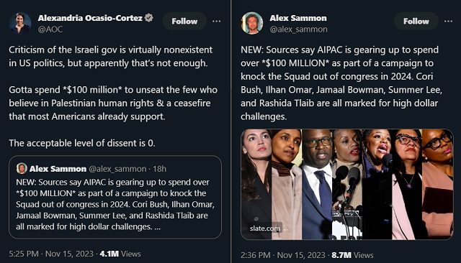The image size is (461, 263).
Task: Open more options on Alex Sammon's tweet
Action: 448,21
